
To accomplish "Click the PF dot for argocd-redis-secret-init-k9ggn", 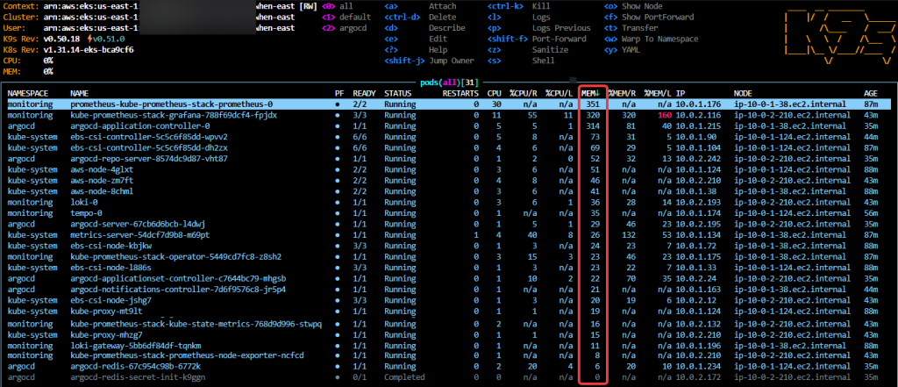I will (x=338, y=377).
